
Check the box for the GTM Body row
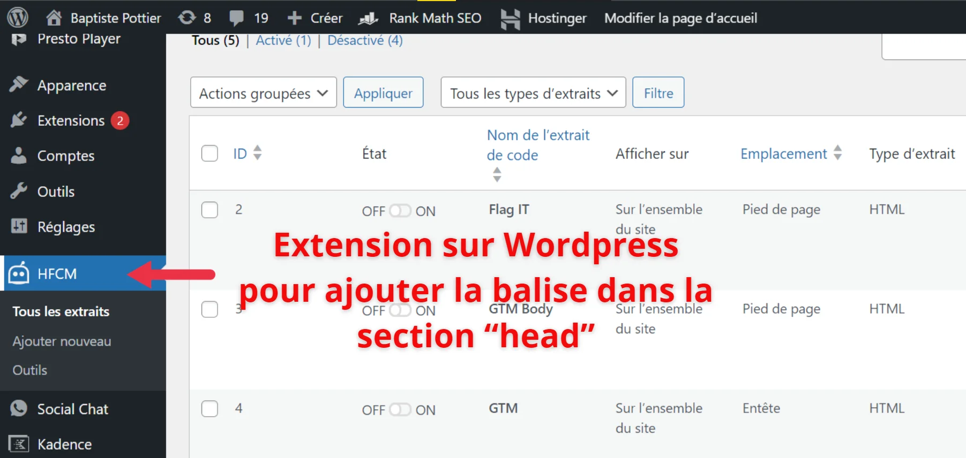point(209,309)
